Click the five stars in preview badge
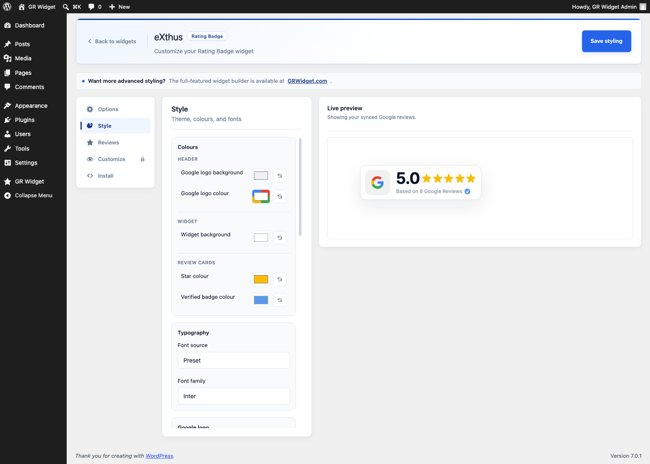 [x=449, y=179]
